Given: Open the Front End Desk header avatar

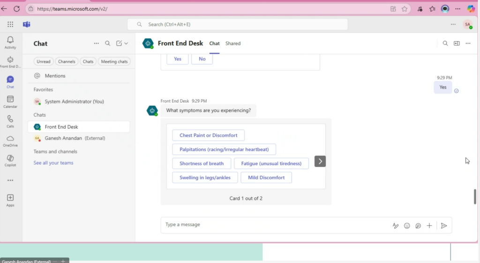Looking at the screenshot, I should click(x=148, y=44).
